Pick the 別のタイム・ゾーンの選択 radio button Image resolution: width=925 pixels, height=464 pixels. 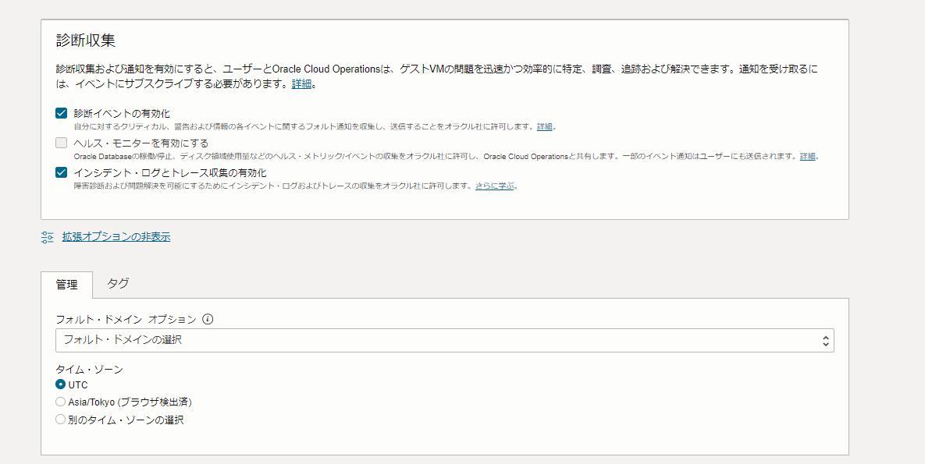point(61,420)
